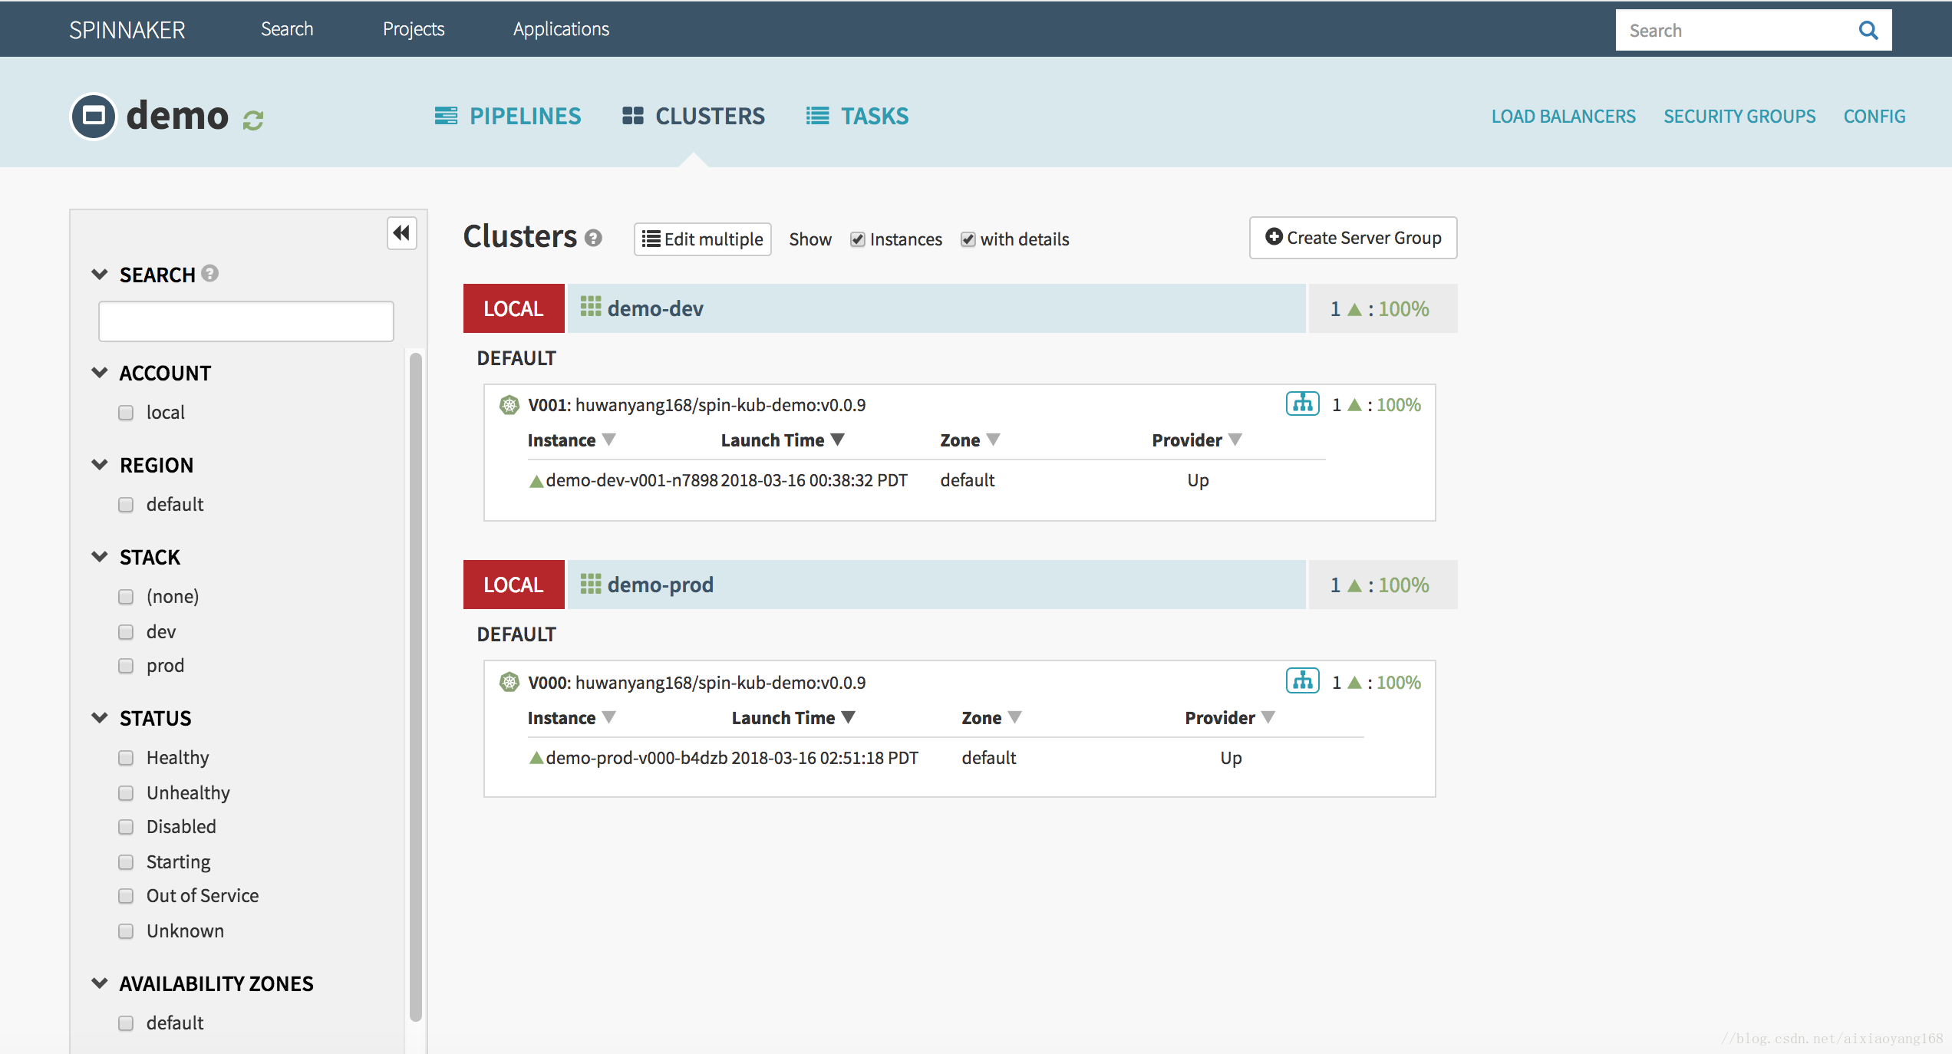Open LOAD BALANCERS page
The height and width of the screenshot is (1054, 1952).
pos(1564,117)
